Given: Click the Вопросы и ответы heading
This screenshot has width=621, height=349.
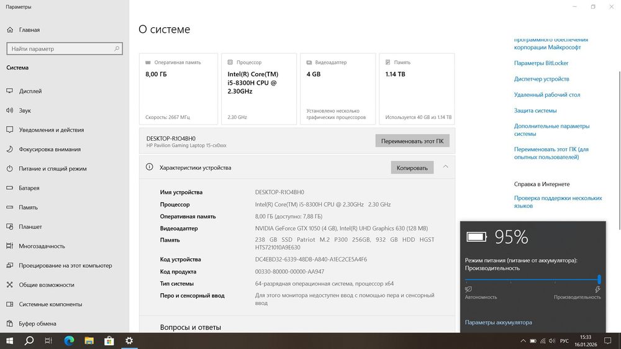Looking at the screenshot, I should [191, 327].
